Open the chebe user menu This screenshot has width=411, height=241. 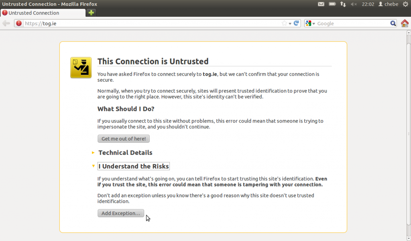coord(389,4)
